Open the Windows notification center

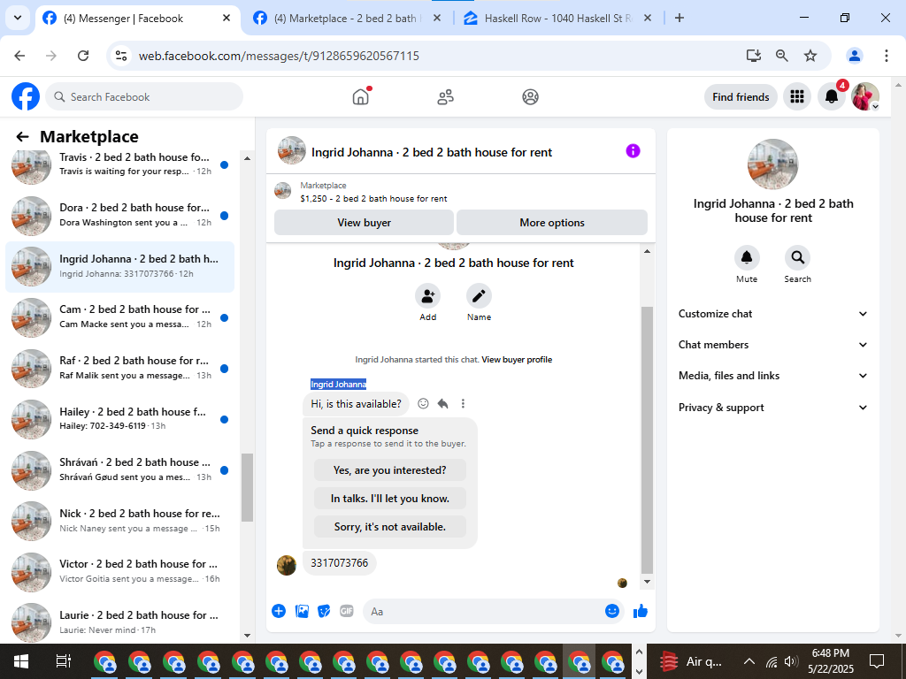coord(877,661)
